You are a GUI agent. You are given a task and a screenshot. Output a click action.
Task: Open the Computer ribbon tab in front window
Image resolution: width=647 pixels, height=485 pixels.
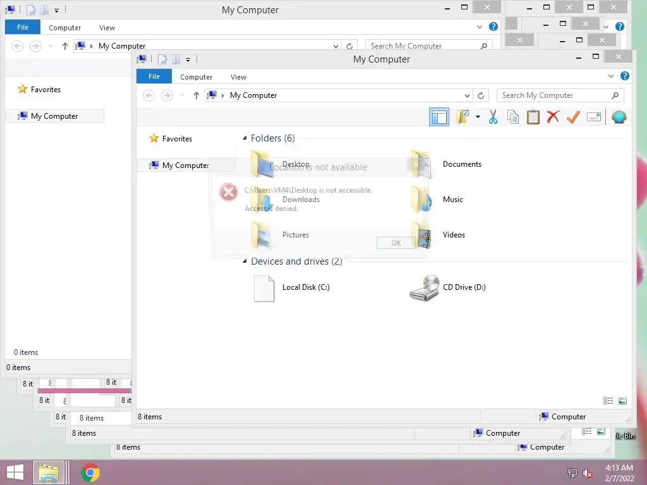[196, 77]
